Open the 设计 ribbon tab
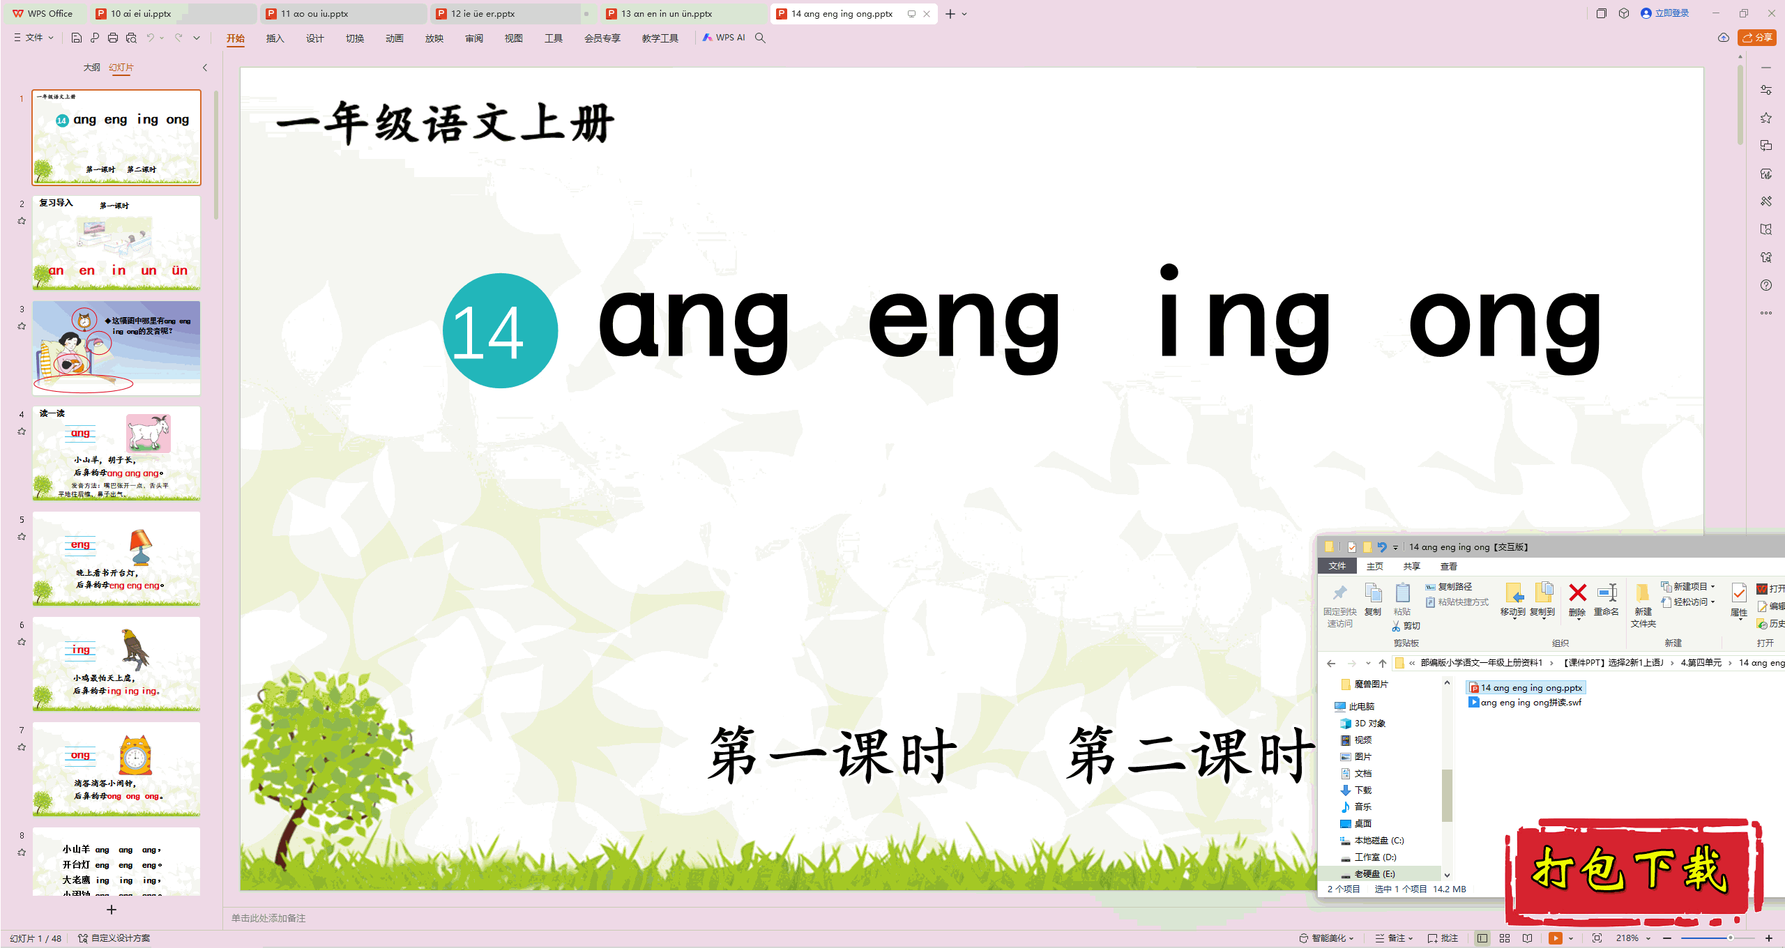Screen dimensions: 1785x948 pyautogui.click(x=315, y=38)
